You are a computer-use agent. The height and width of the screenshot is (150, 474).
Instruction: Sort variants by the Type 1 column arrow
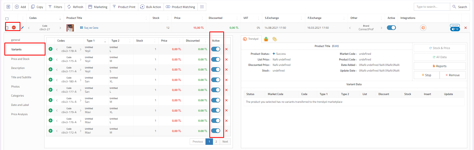pyautogui.click(x=105, y=41)
